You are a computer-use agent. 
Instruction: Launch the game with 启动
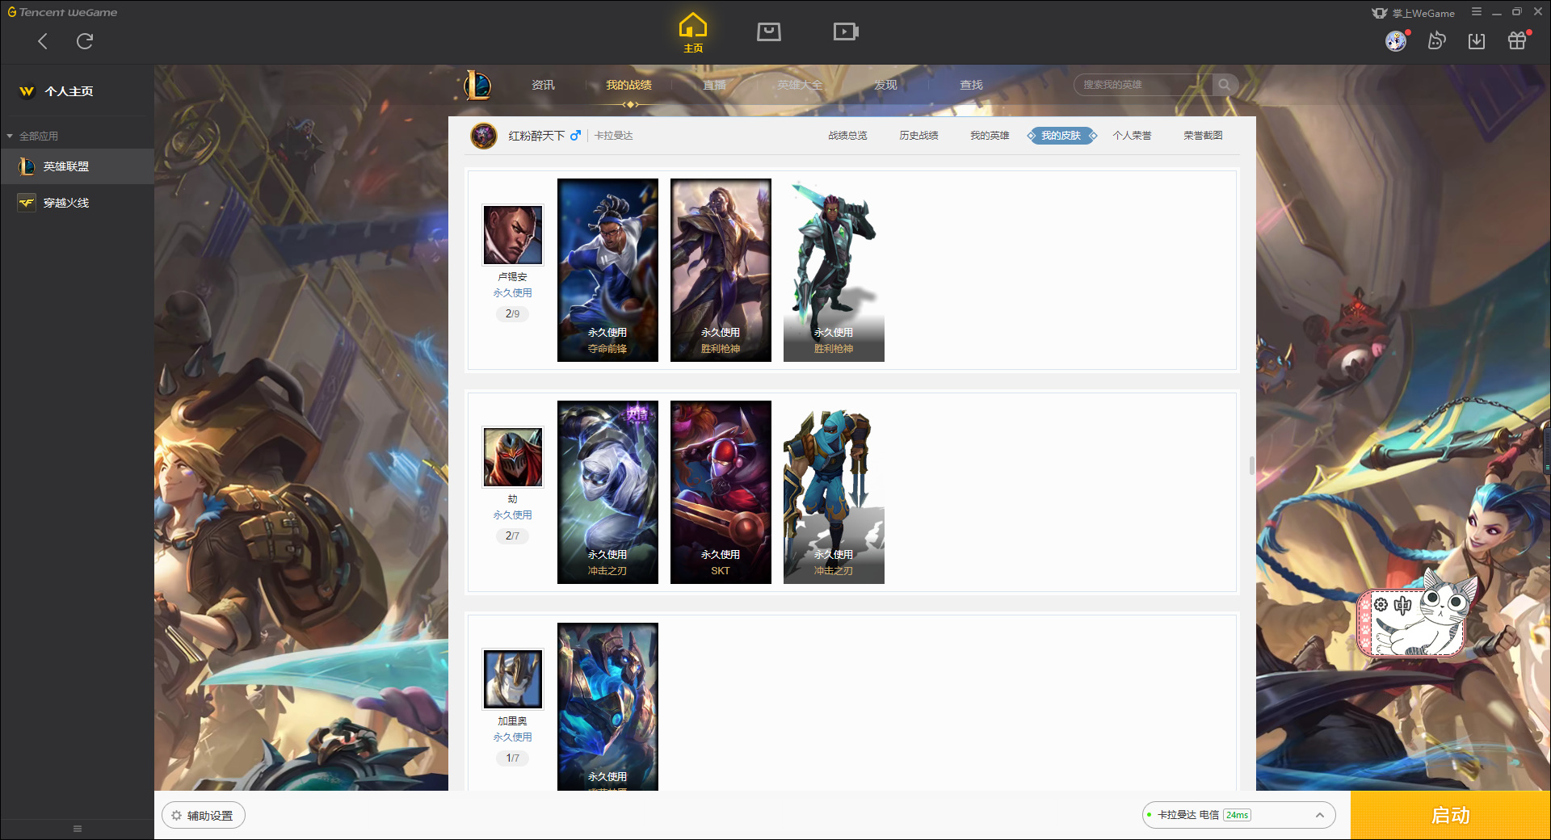(1450, 815)
